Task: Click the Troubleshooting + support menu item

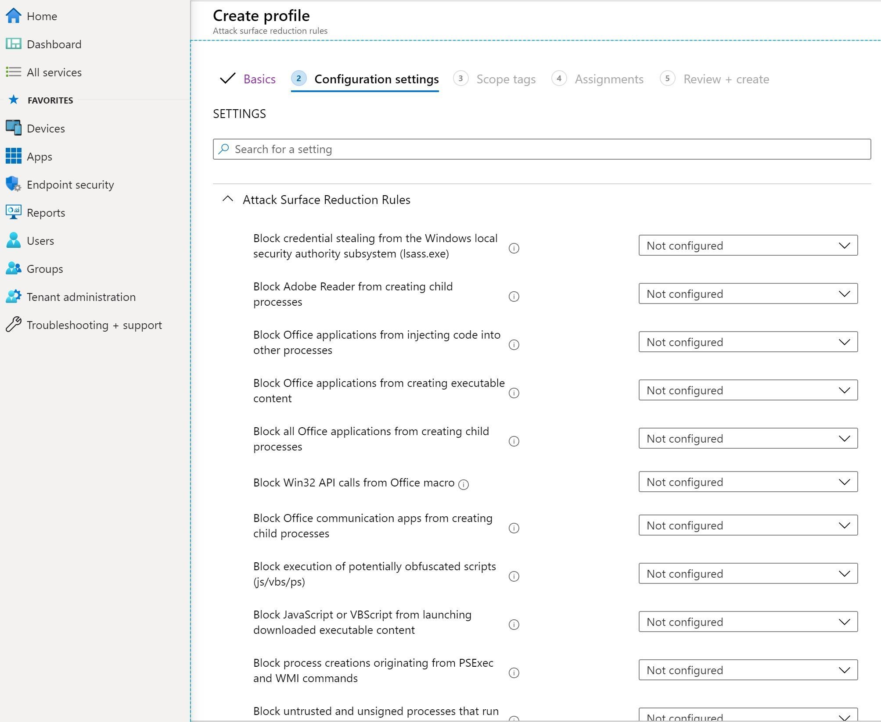Action: click(x=93, y=325)
